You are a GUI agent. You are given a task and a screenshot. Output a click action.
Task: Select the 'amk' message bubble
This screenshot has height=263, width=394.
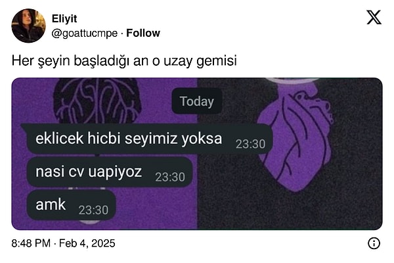point(72,205)
